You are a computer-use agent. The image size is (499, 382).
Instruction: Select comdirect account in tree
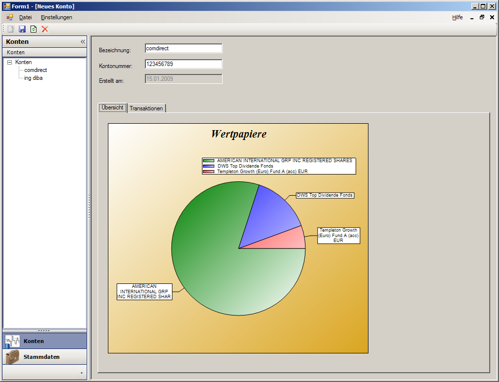coord(35,70)
